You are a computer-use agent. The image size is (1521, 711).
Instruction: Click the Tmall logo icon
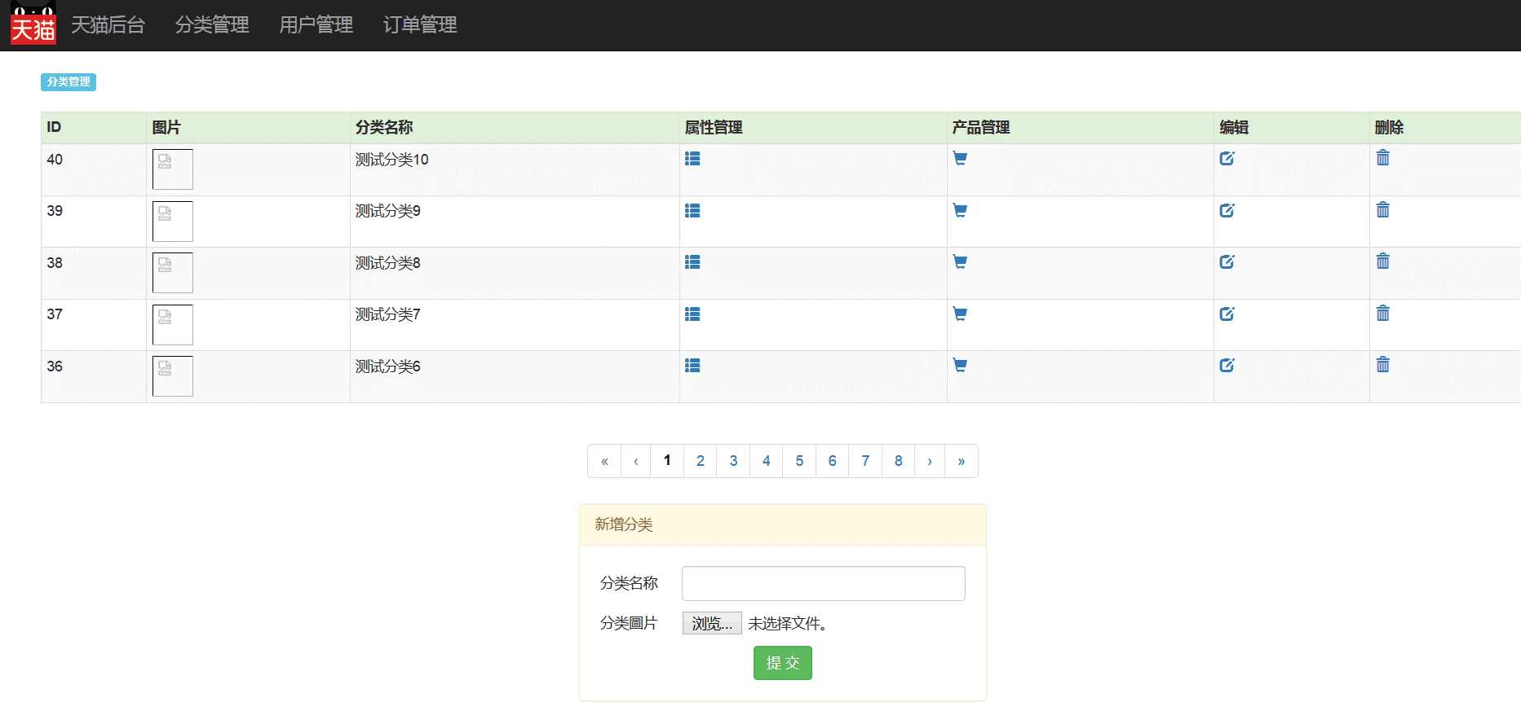point(33,24)
